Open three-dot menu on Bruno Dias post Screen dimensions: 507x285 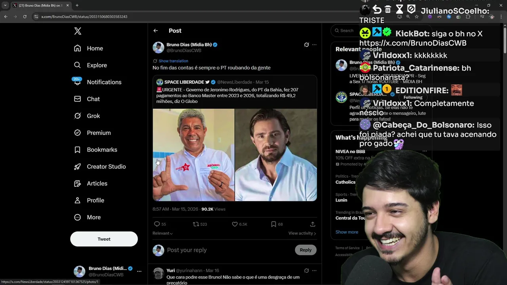pos(314,45)
